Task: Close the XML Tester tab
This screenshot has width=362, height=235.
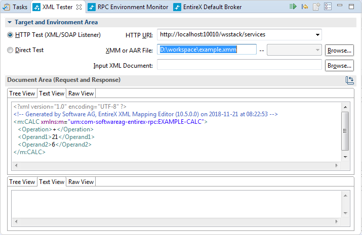Action: pyautogui.click(x=79, y=7)
